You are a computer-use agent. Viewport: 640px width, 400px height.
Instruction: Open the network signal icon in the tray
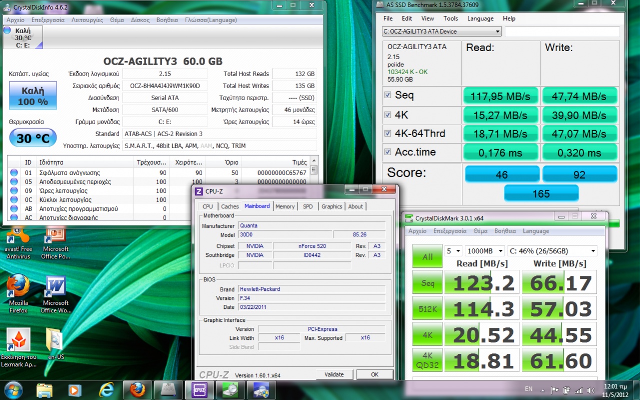coord(579,390)
